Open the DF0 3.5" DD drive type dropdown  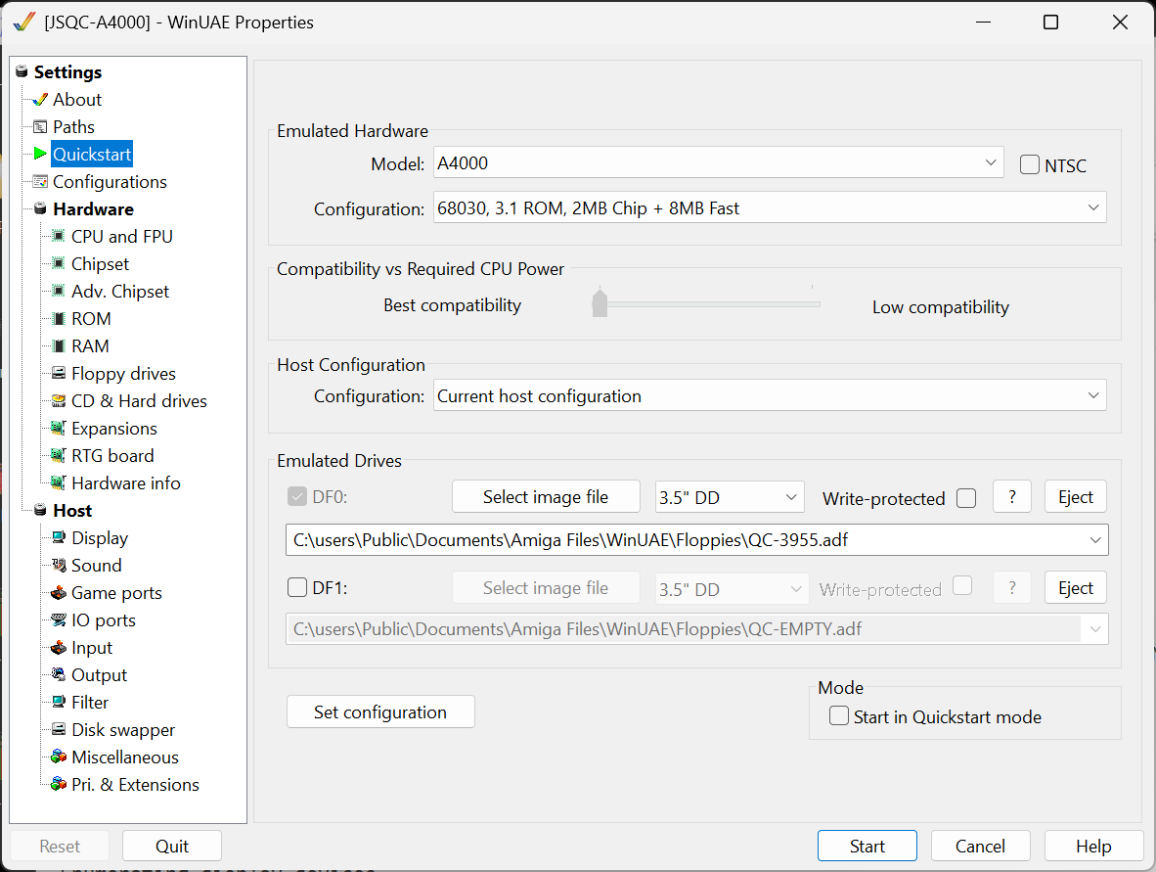pyautogui.click(x=729, y=497)
